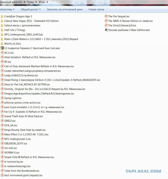Click the Far Cry 4 Update 3 iso icon
The image size is (168, 179).
coord(2,112)
